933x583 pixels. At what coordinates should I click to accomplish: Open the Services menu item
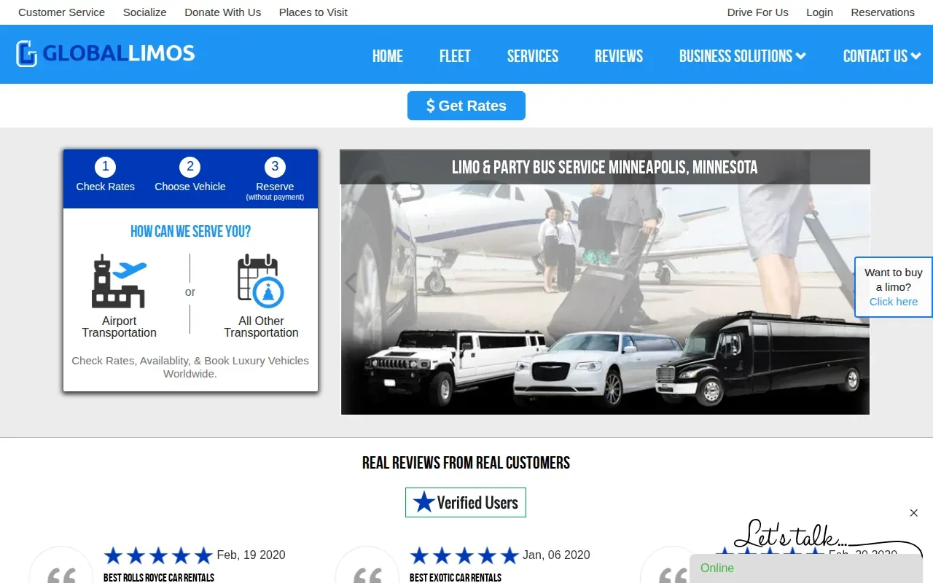[533, 56]
